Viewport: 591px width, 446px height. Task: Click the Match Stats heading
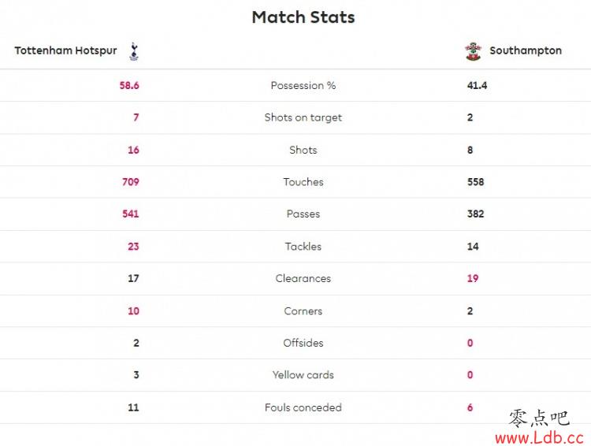(x=303, y=17)
